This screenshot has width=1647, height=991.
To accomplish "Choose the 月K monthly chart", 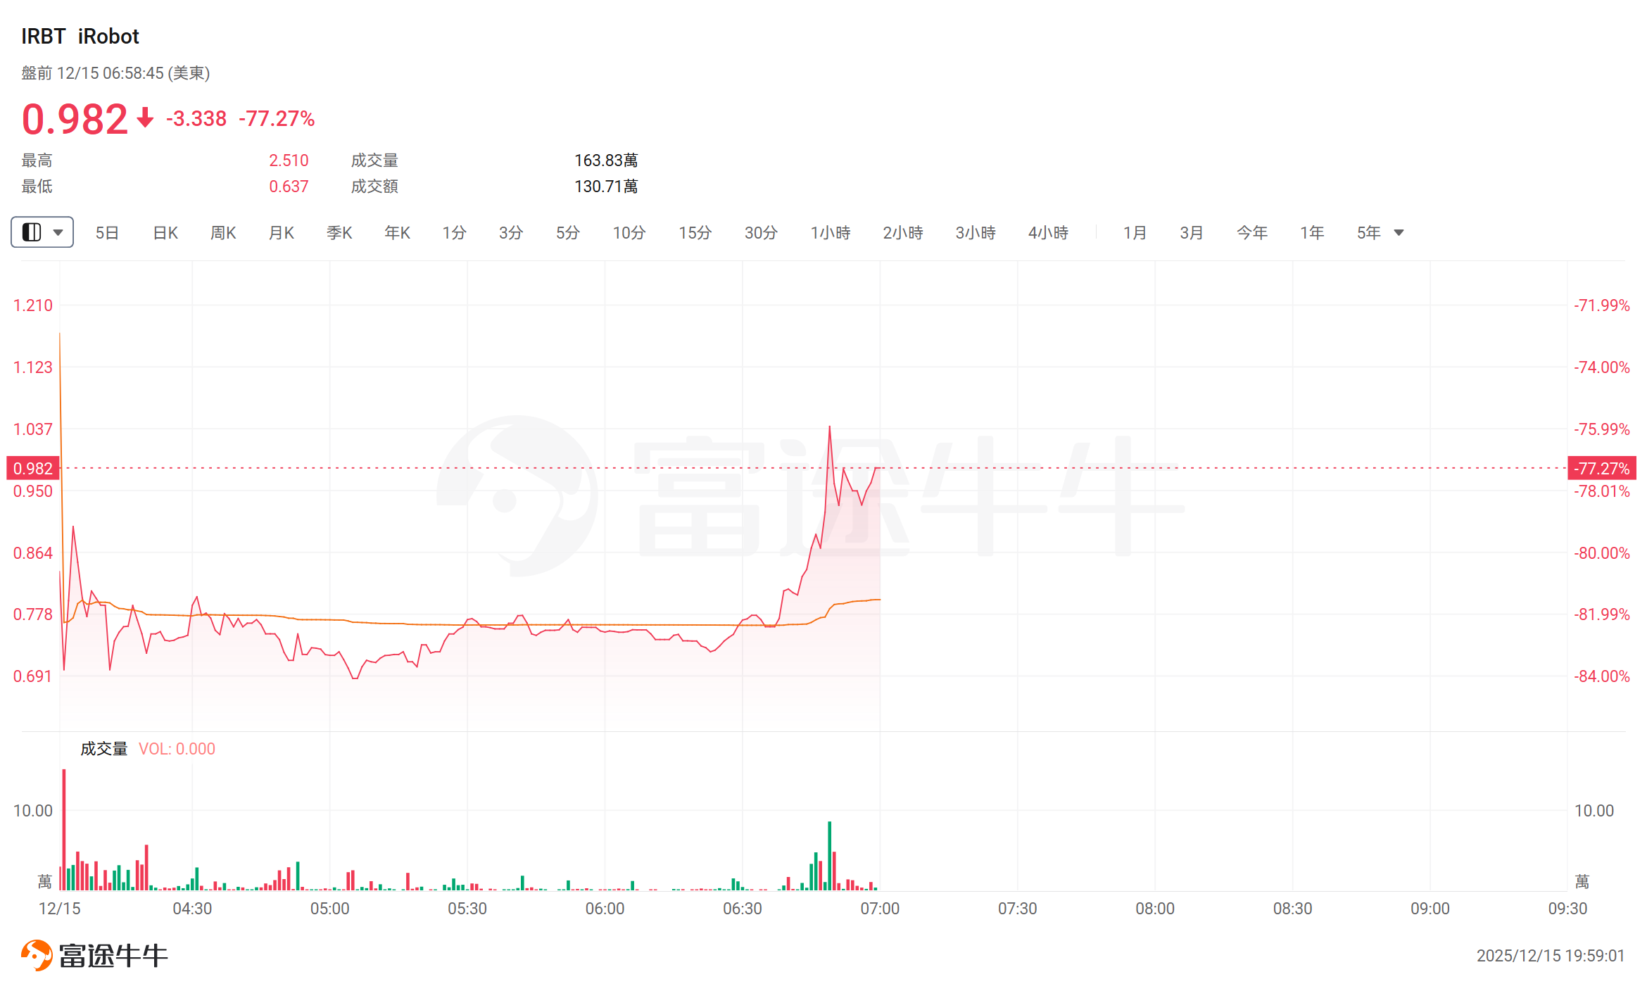I will (282, 232).
